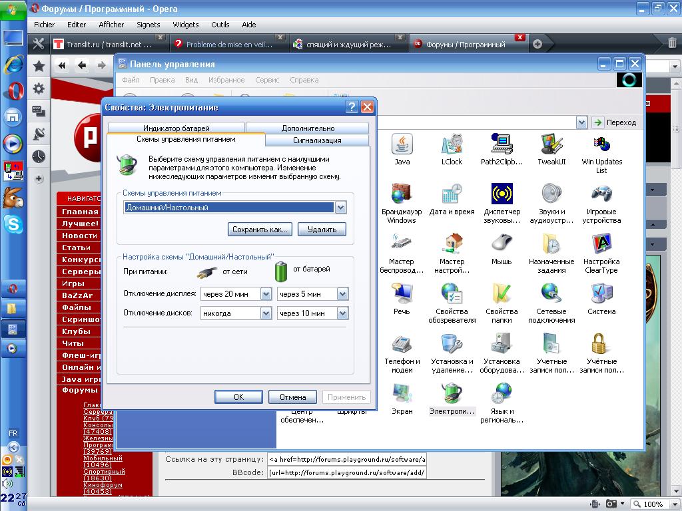Image resolution: width=682 pixels, height=511 pixels.
Task: Open Opera wrench panel icon
Action: click(x=39, y=44)
